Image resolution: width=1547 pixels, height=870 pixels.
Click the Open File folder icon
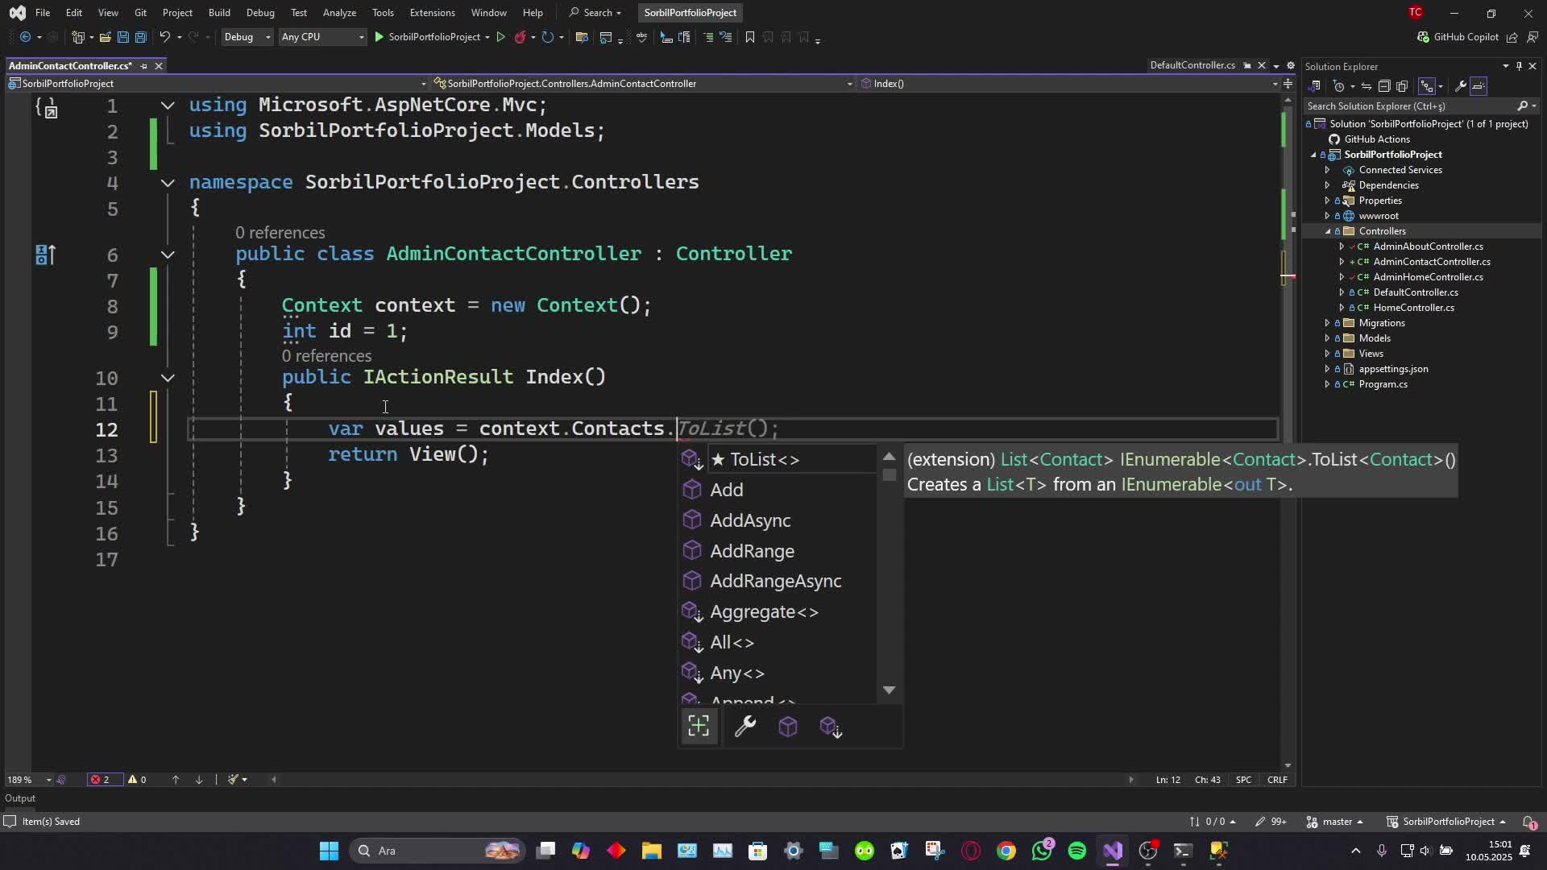click(105, 37)
